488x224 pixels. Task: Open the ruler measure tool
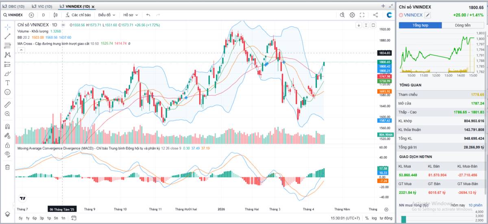tap(7, 104)
